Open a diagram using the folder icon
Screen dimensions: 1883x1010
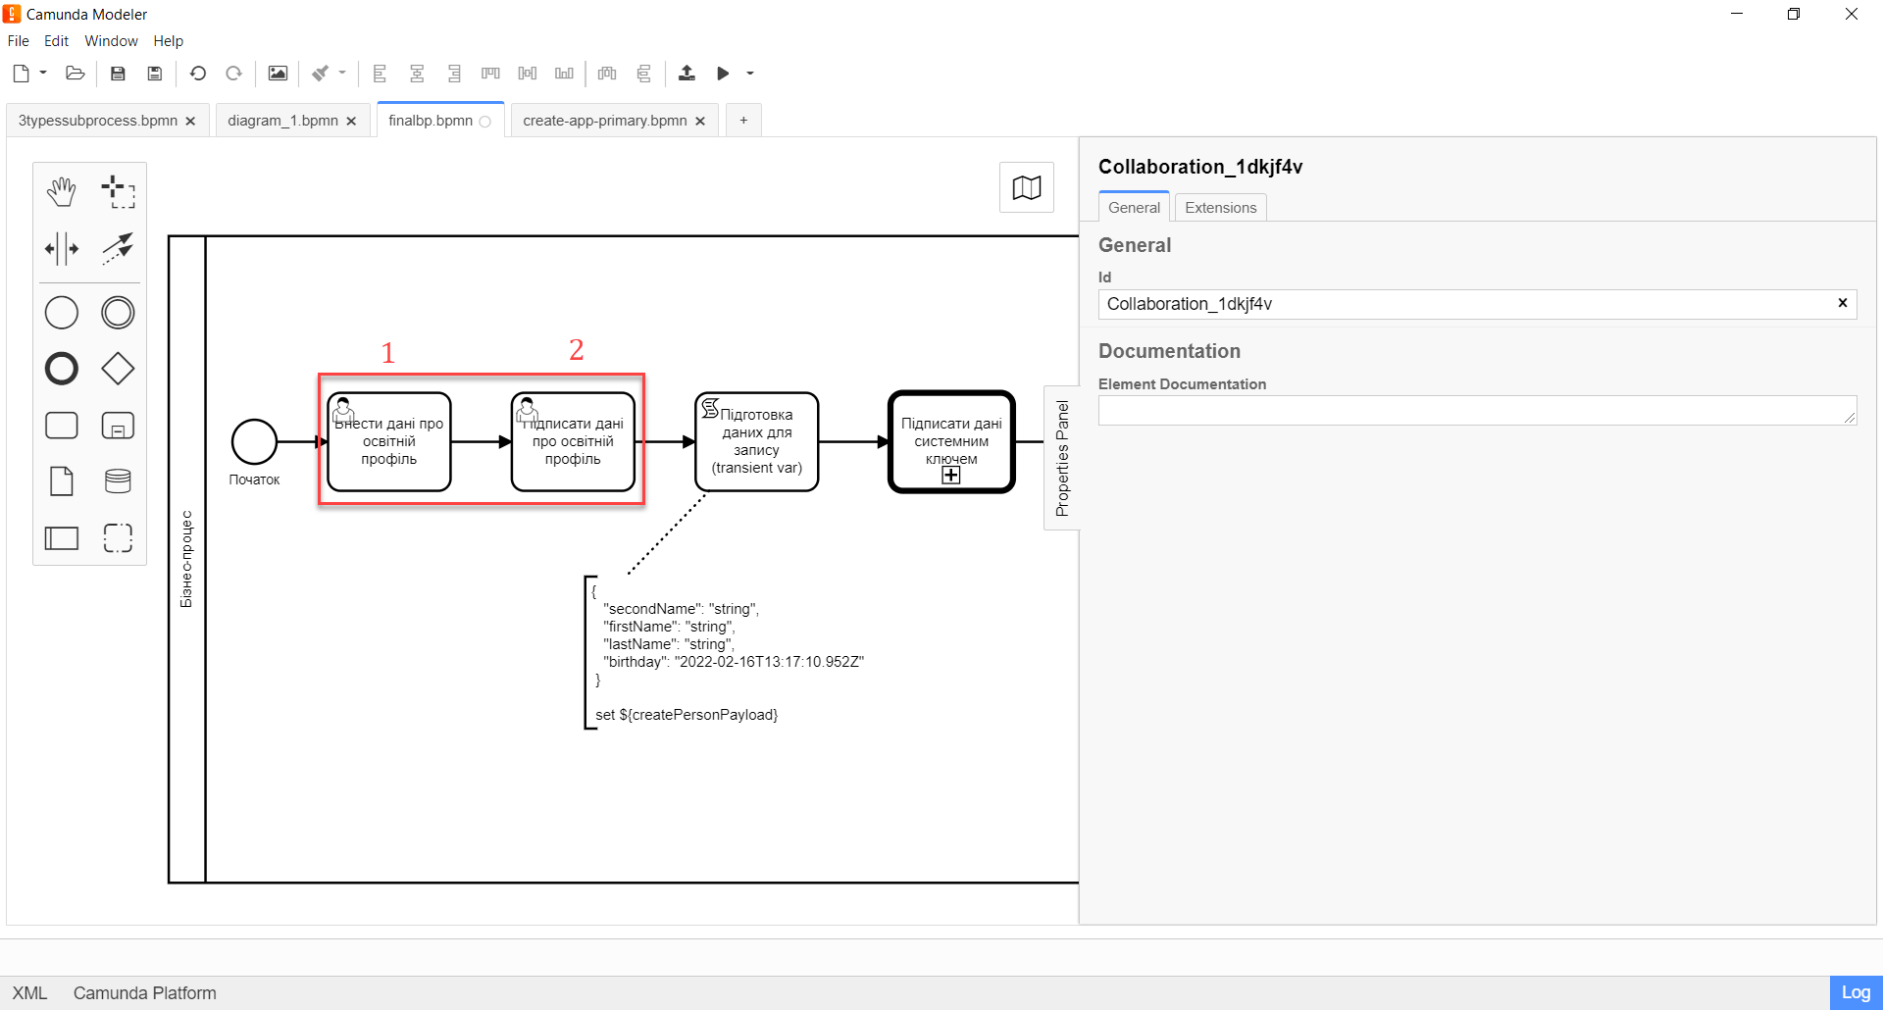pyautogui.click(x=75, y=74)
